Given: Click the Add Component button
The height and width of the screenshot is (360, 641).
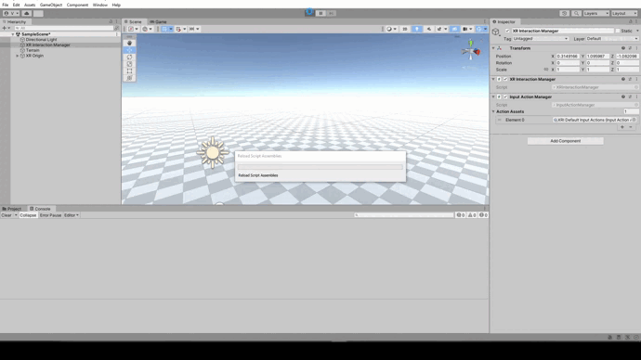Looking at the screenshot, I should coord(566,141).
